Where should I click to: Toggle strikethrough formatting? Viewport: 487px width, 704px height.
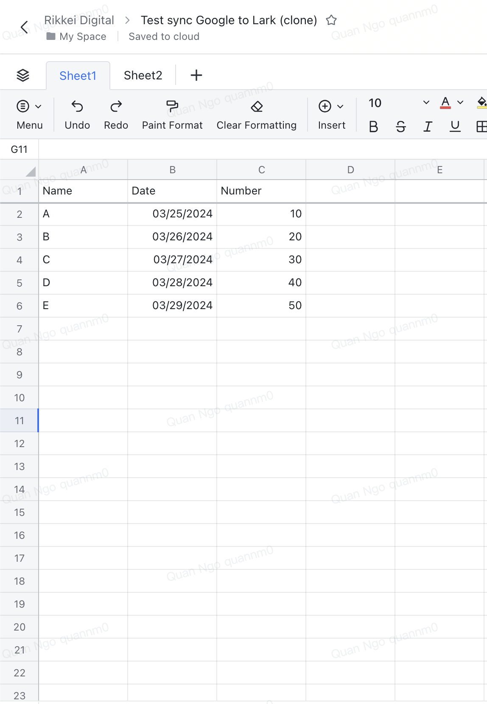click(400, 127)
